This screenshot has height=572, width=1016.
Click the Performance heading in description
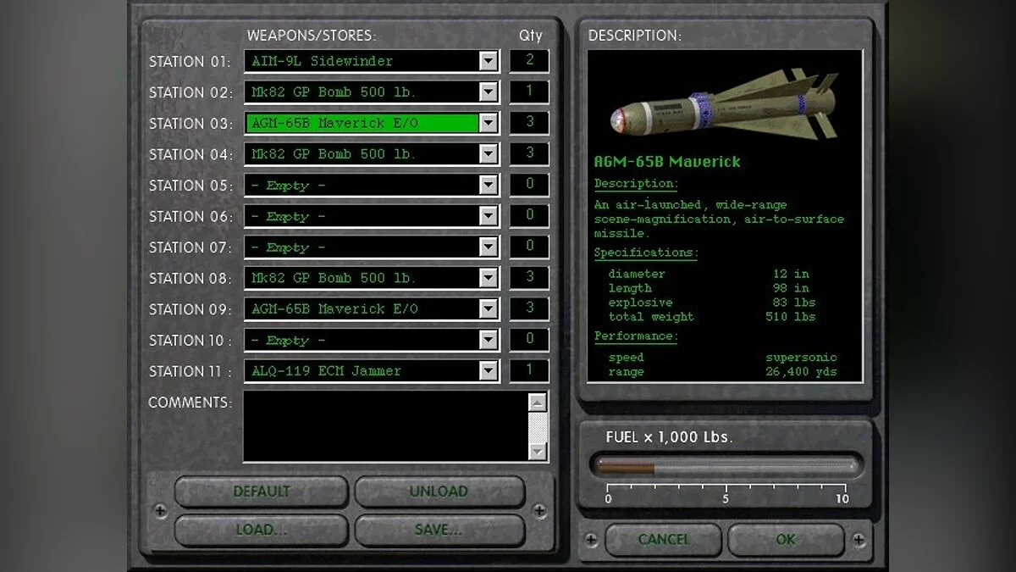[x=636, y=336]
